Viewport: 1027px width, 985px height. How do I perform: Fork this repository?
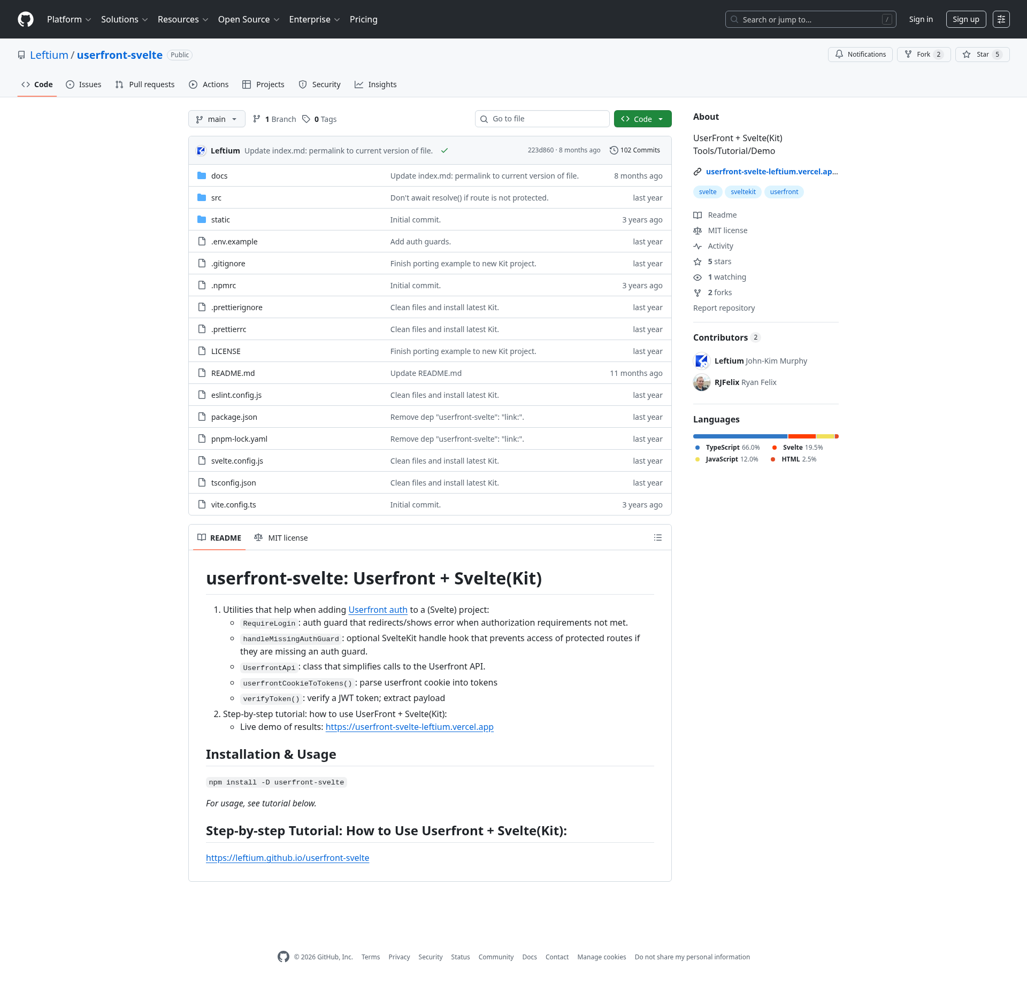click(x=924, y=55)
